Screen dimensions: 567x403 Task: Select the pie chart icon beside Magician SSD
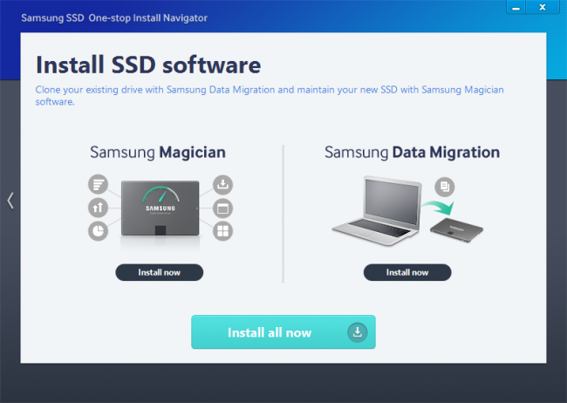point(98,231)
